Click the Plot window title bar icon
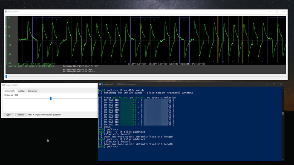Viewport: 294px width, 165px height. click(x=6, y=11)
